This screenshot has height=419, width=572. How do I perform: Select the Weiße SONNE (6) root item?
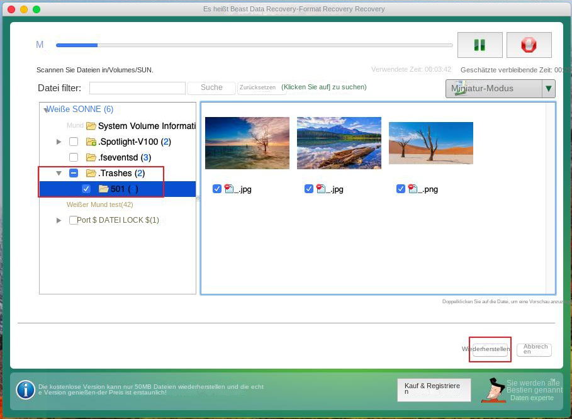[x=80, y=109]
